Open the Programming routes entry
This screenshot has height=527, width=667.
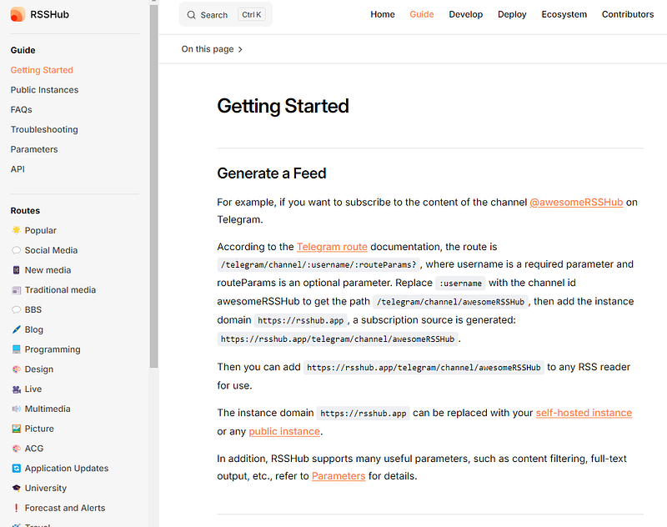(x=53, y=349)
